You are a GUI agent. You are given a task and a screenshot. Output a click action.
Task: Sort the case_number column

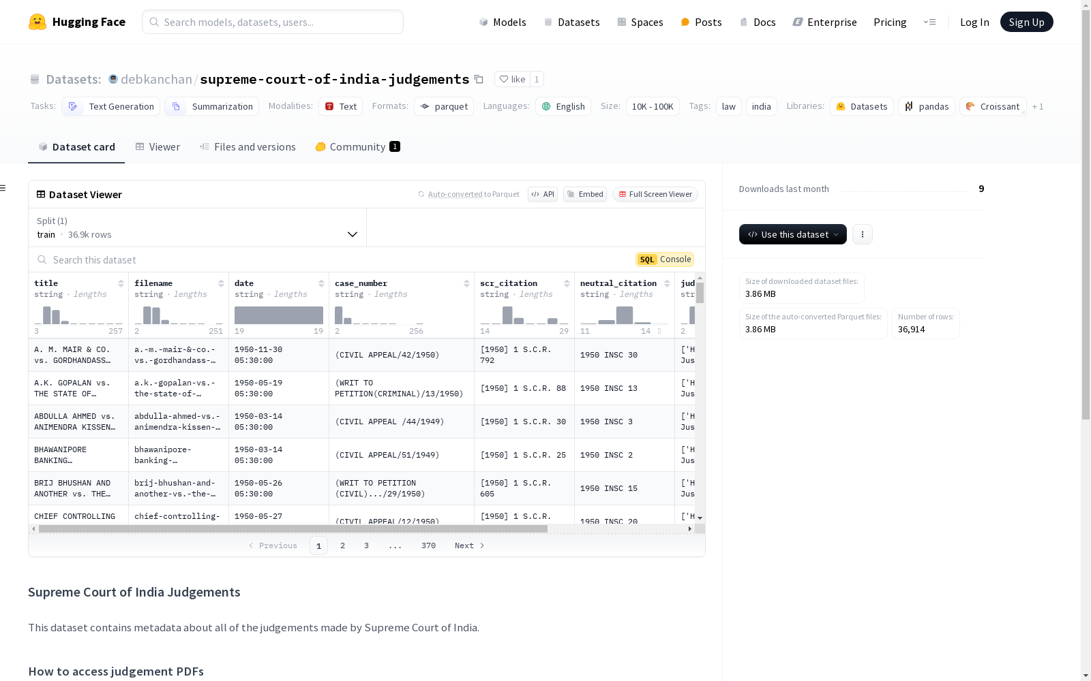(466, 283)
